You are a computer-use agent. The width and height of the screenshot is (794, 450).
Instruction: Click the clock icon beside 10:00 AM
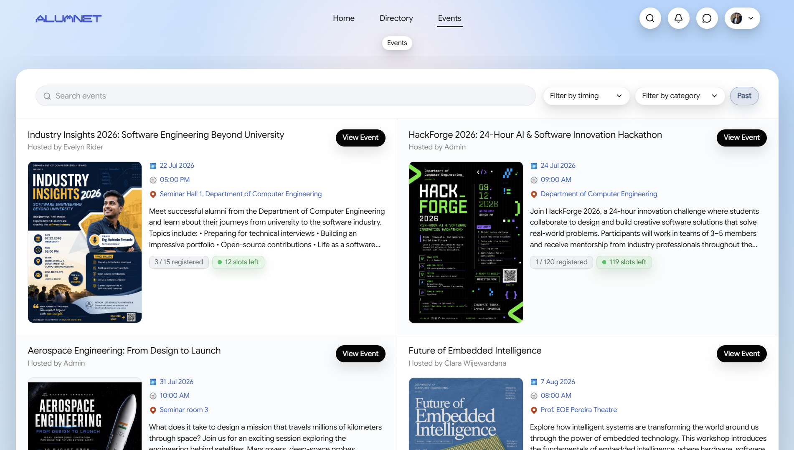153,396
